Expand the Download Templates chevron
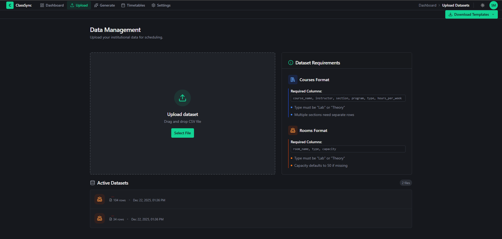This screenshot has width=502, height=239. pyautogui.click(x=493, y=14)
